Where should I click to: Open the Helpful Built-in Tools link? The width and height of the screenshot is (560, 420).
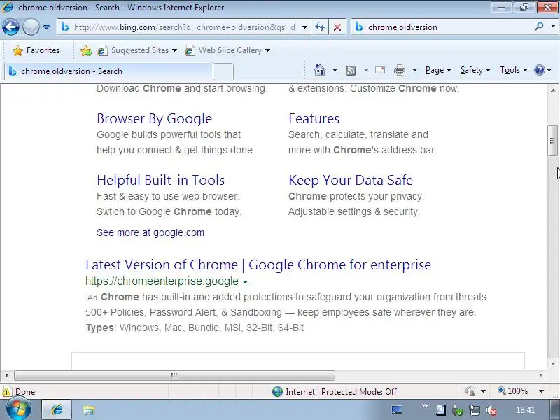point(161,180)
